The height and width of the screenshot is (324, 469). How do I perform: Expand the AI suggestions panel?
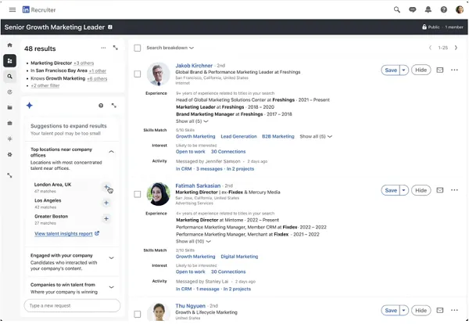click(x=114, y=106)
